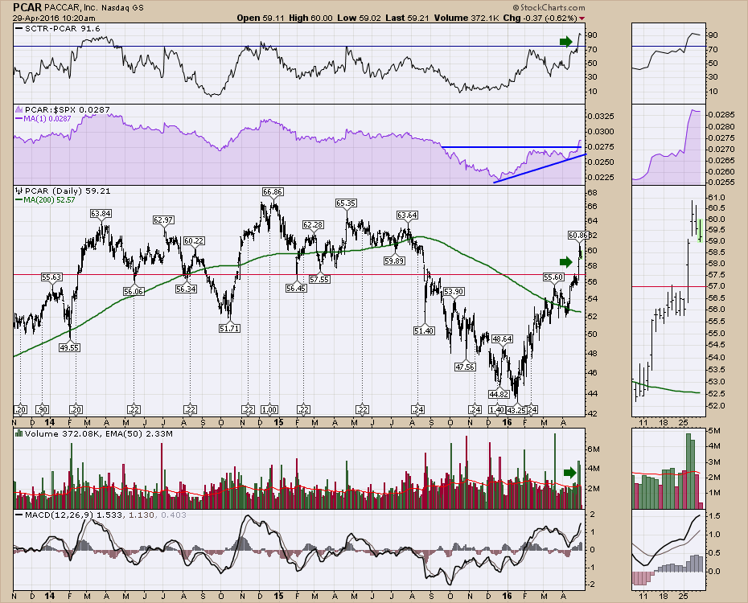Image resolution: width=748 pixels, height=603 pixels.
Task: Click the 47.56 price low label
Action: [x=465, y=367]
